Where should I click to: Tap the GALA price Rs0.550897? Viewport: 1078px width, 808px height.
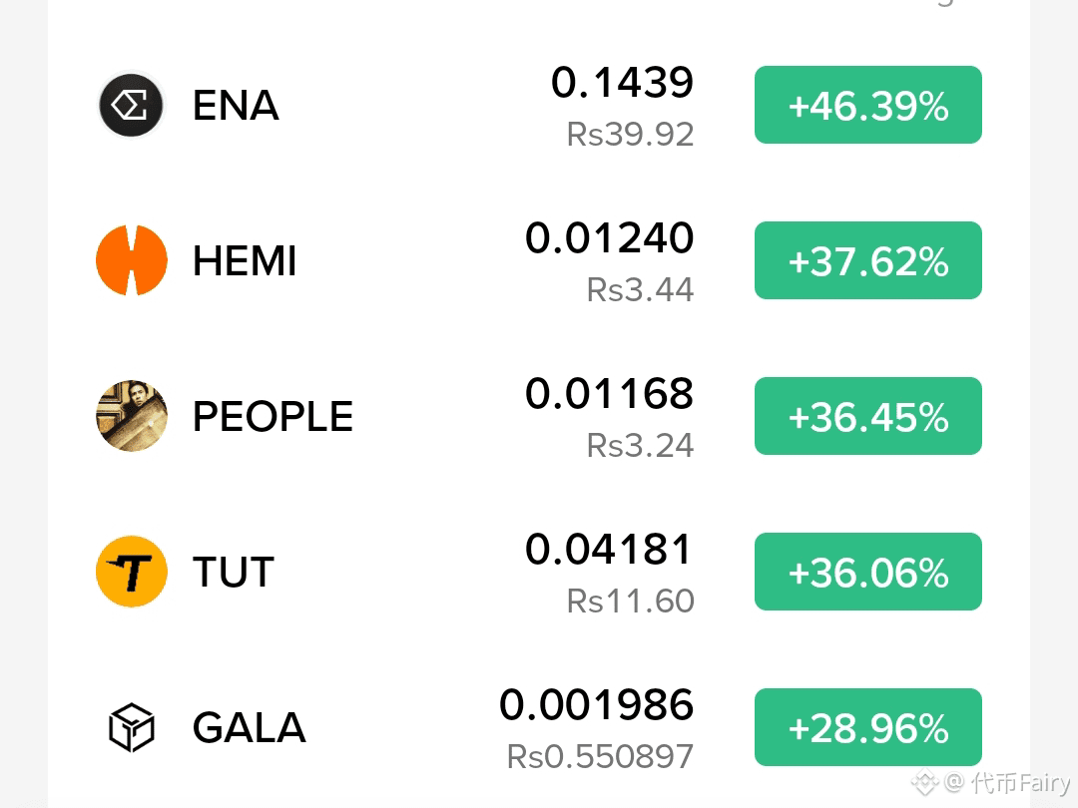click(600, 756)
